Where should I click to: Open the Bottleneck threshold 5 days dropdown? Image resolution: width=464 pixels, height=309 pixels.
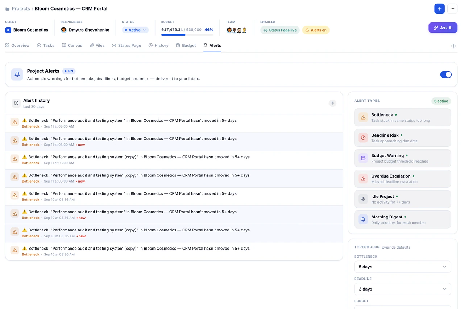click(403, 267)
